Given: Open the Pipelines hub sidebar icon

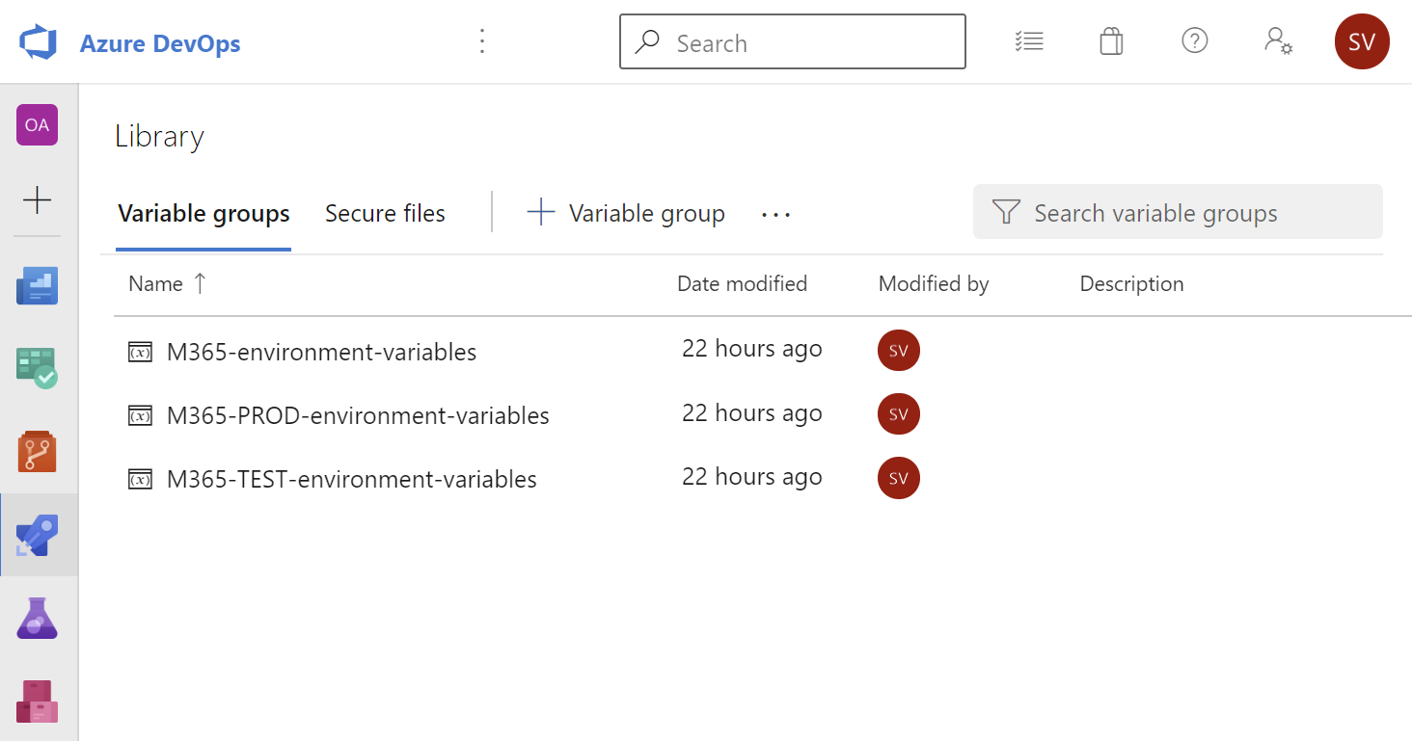Looking at the screenshot, I should pyautogui.click(x=37, y=535).
